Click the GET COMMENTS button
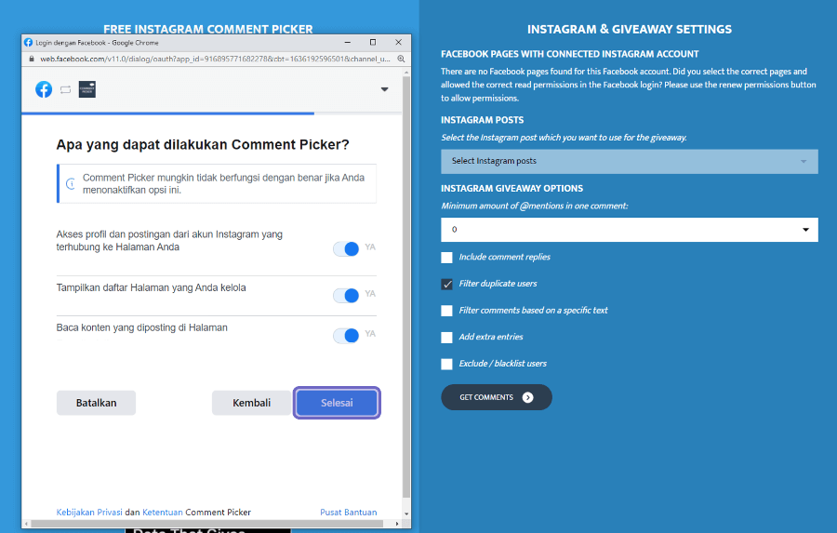 coord(497,397)
